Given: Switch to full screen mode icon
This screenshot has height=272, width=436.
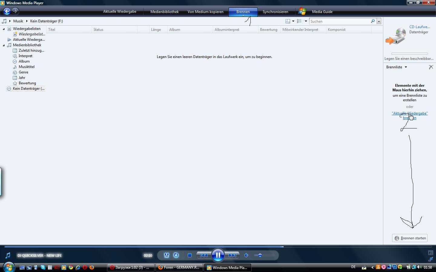Looking at the screenshot, I should click(x=431, y=253).
